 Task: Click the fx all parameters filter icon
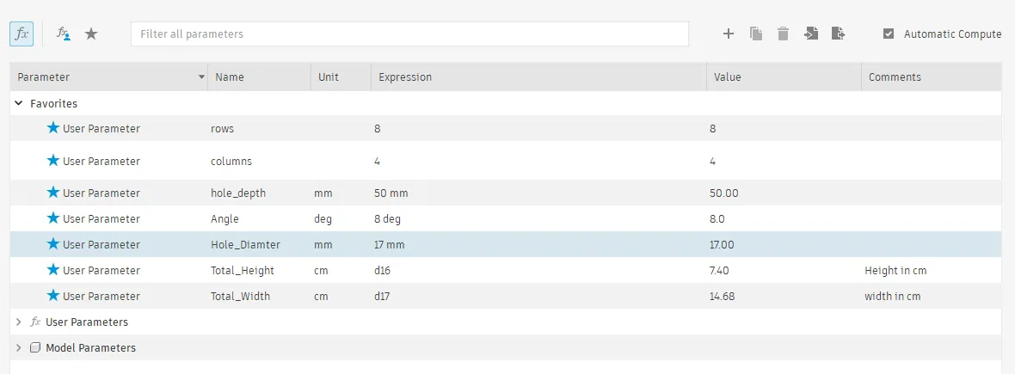tap(22, 34)
